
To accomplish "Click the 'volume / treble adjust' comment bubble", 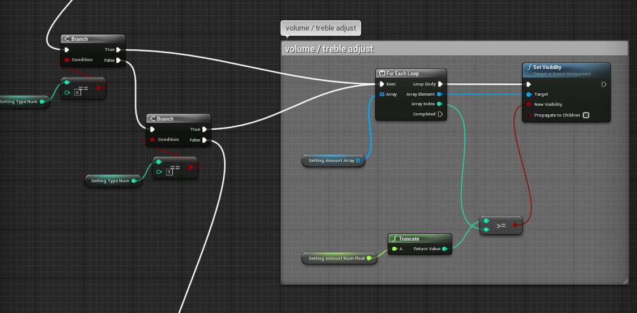I will [321, 28].
